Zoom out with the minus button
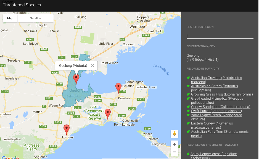 click(174, 152)
